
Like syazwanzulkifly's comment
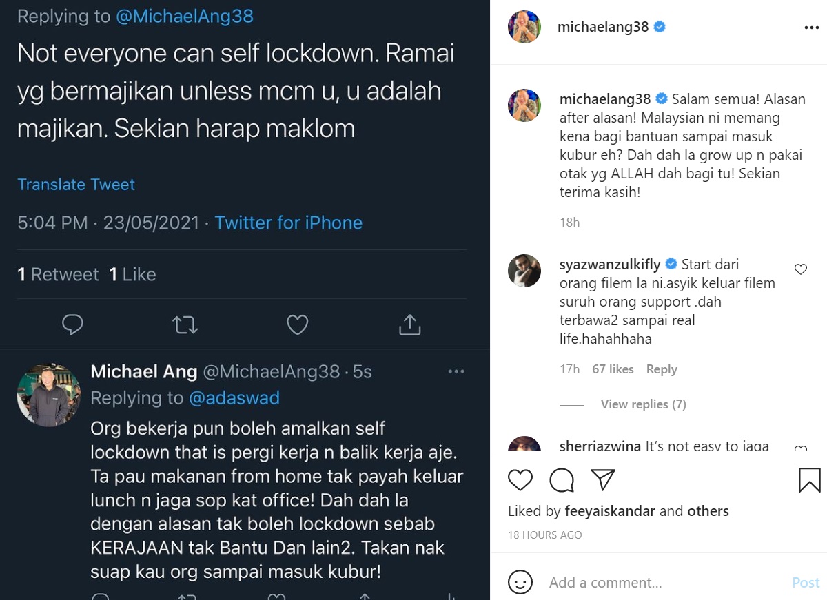[801, 269]
